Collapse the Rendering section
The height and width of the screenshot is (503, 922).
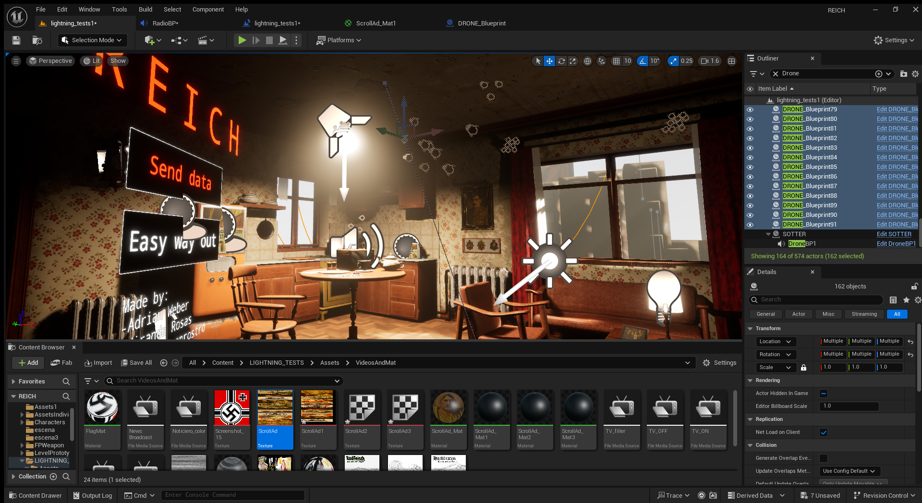click(x=750, y=381)
